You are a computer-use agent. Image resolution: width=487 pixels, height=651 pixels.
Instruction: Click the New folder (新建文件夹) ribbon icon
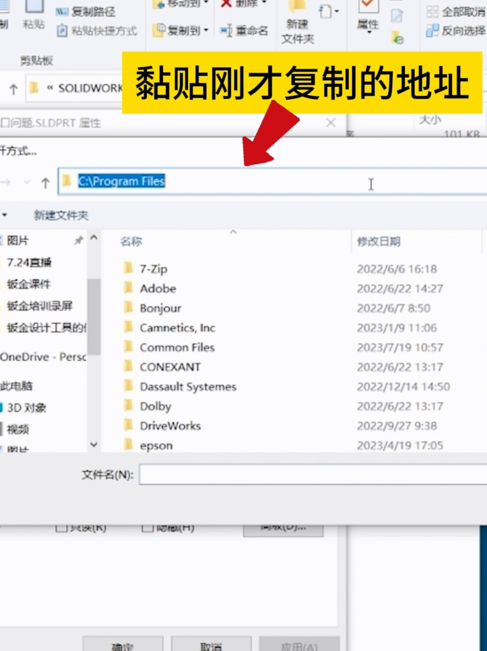(297, 9)
